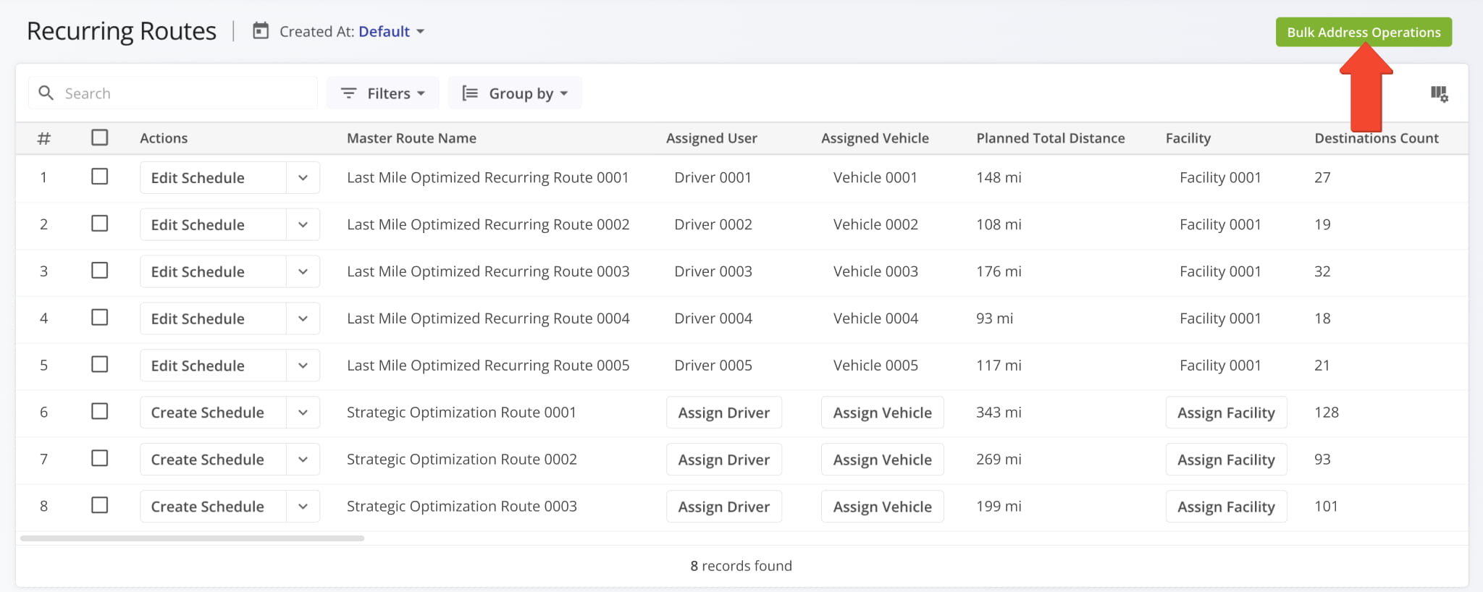Screen dimensions: 1483x592
Task: Click the # column header
Action: 44,138
